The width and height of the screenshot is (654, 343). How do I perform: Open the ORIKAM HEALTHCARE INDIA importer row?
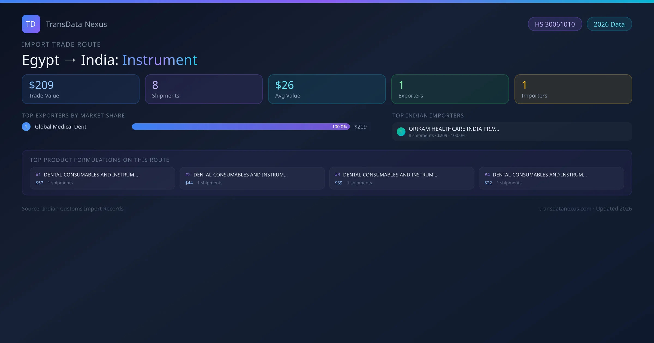(x=512, y=132)
